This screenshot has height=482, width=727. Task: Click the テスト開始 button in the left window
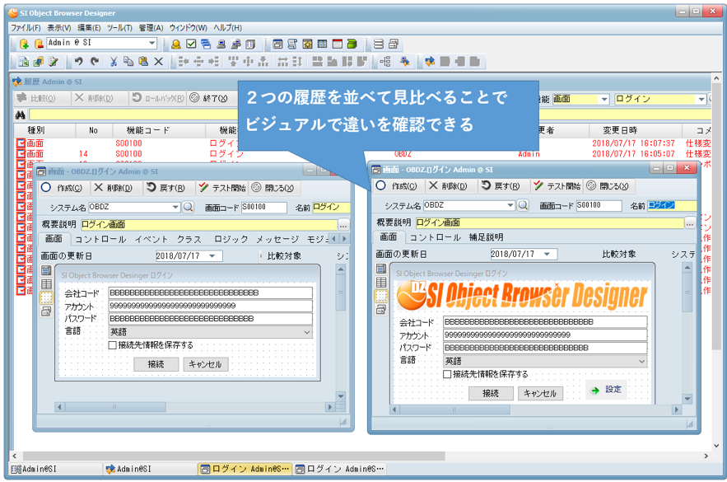click(219, 188)
